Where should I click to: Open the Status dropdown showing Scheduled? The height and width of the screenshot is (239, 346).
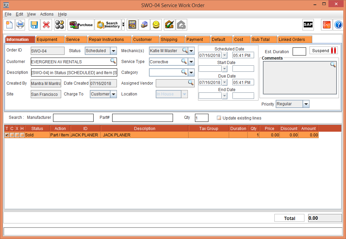(x=114, y=50)
